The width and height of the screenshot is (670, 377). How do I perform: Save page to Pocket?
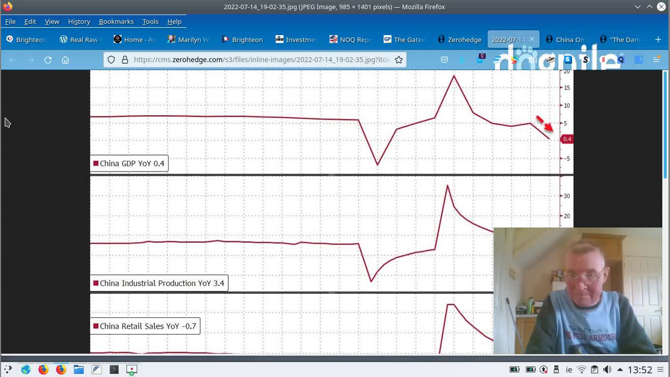point(444,60)
